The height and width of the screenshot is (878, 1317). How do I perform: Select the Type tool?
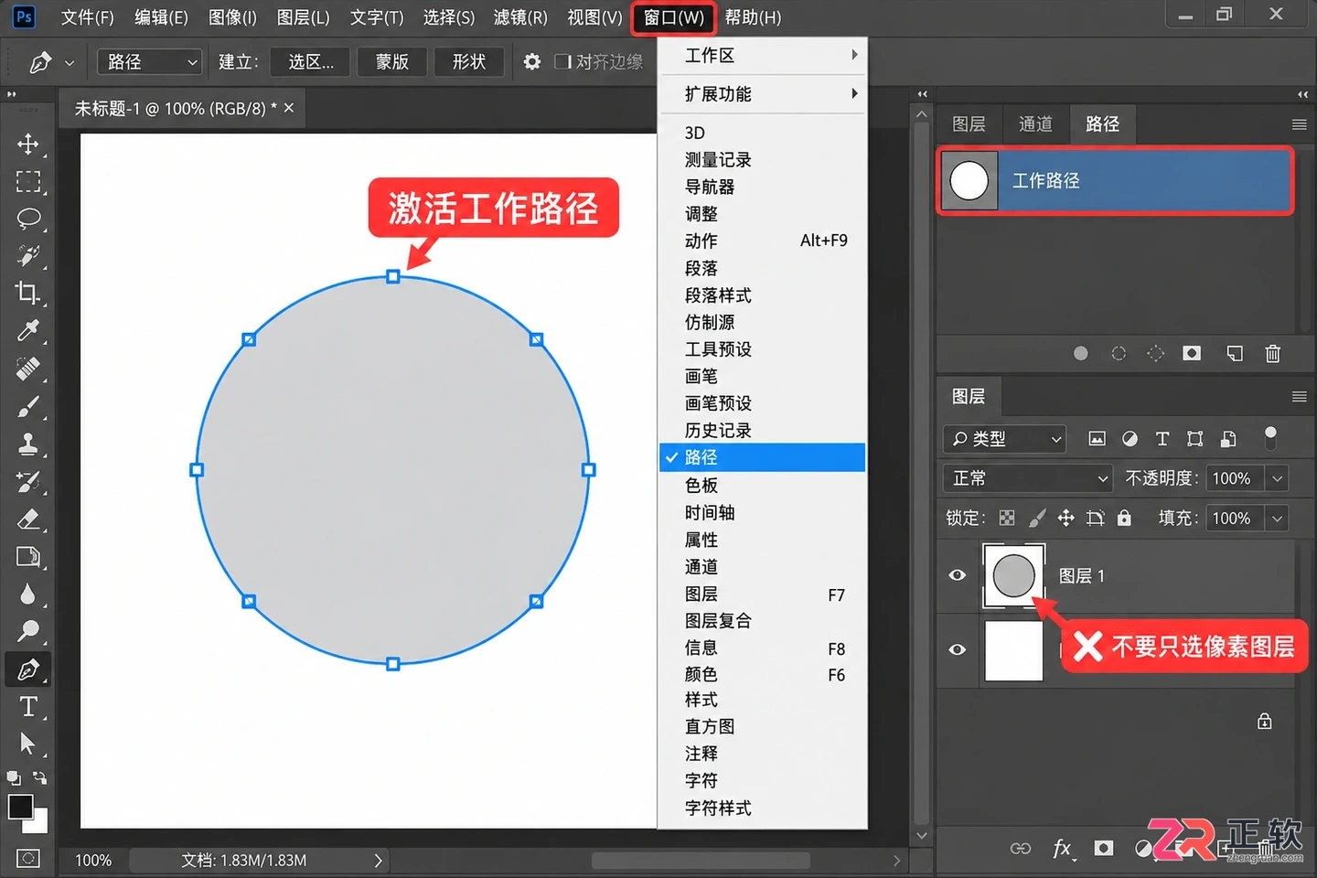(x=28, y=707)
